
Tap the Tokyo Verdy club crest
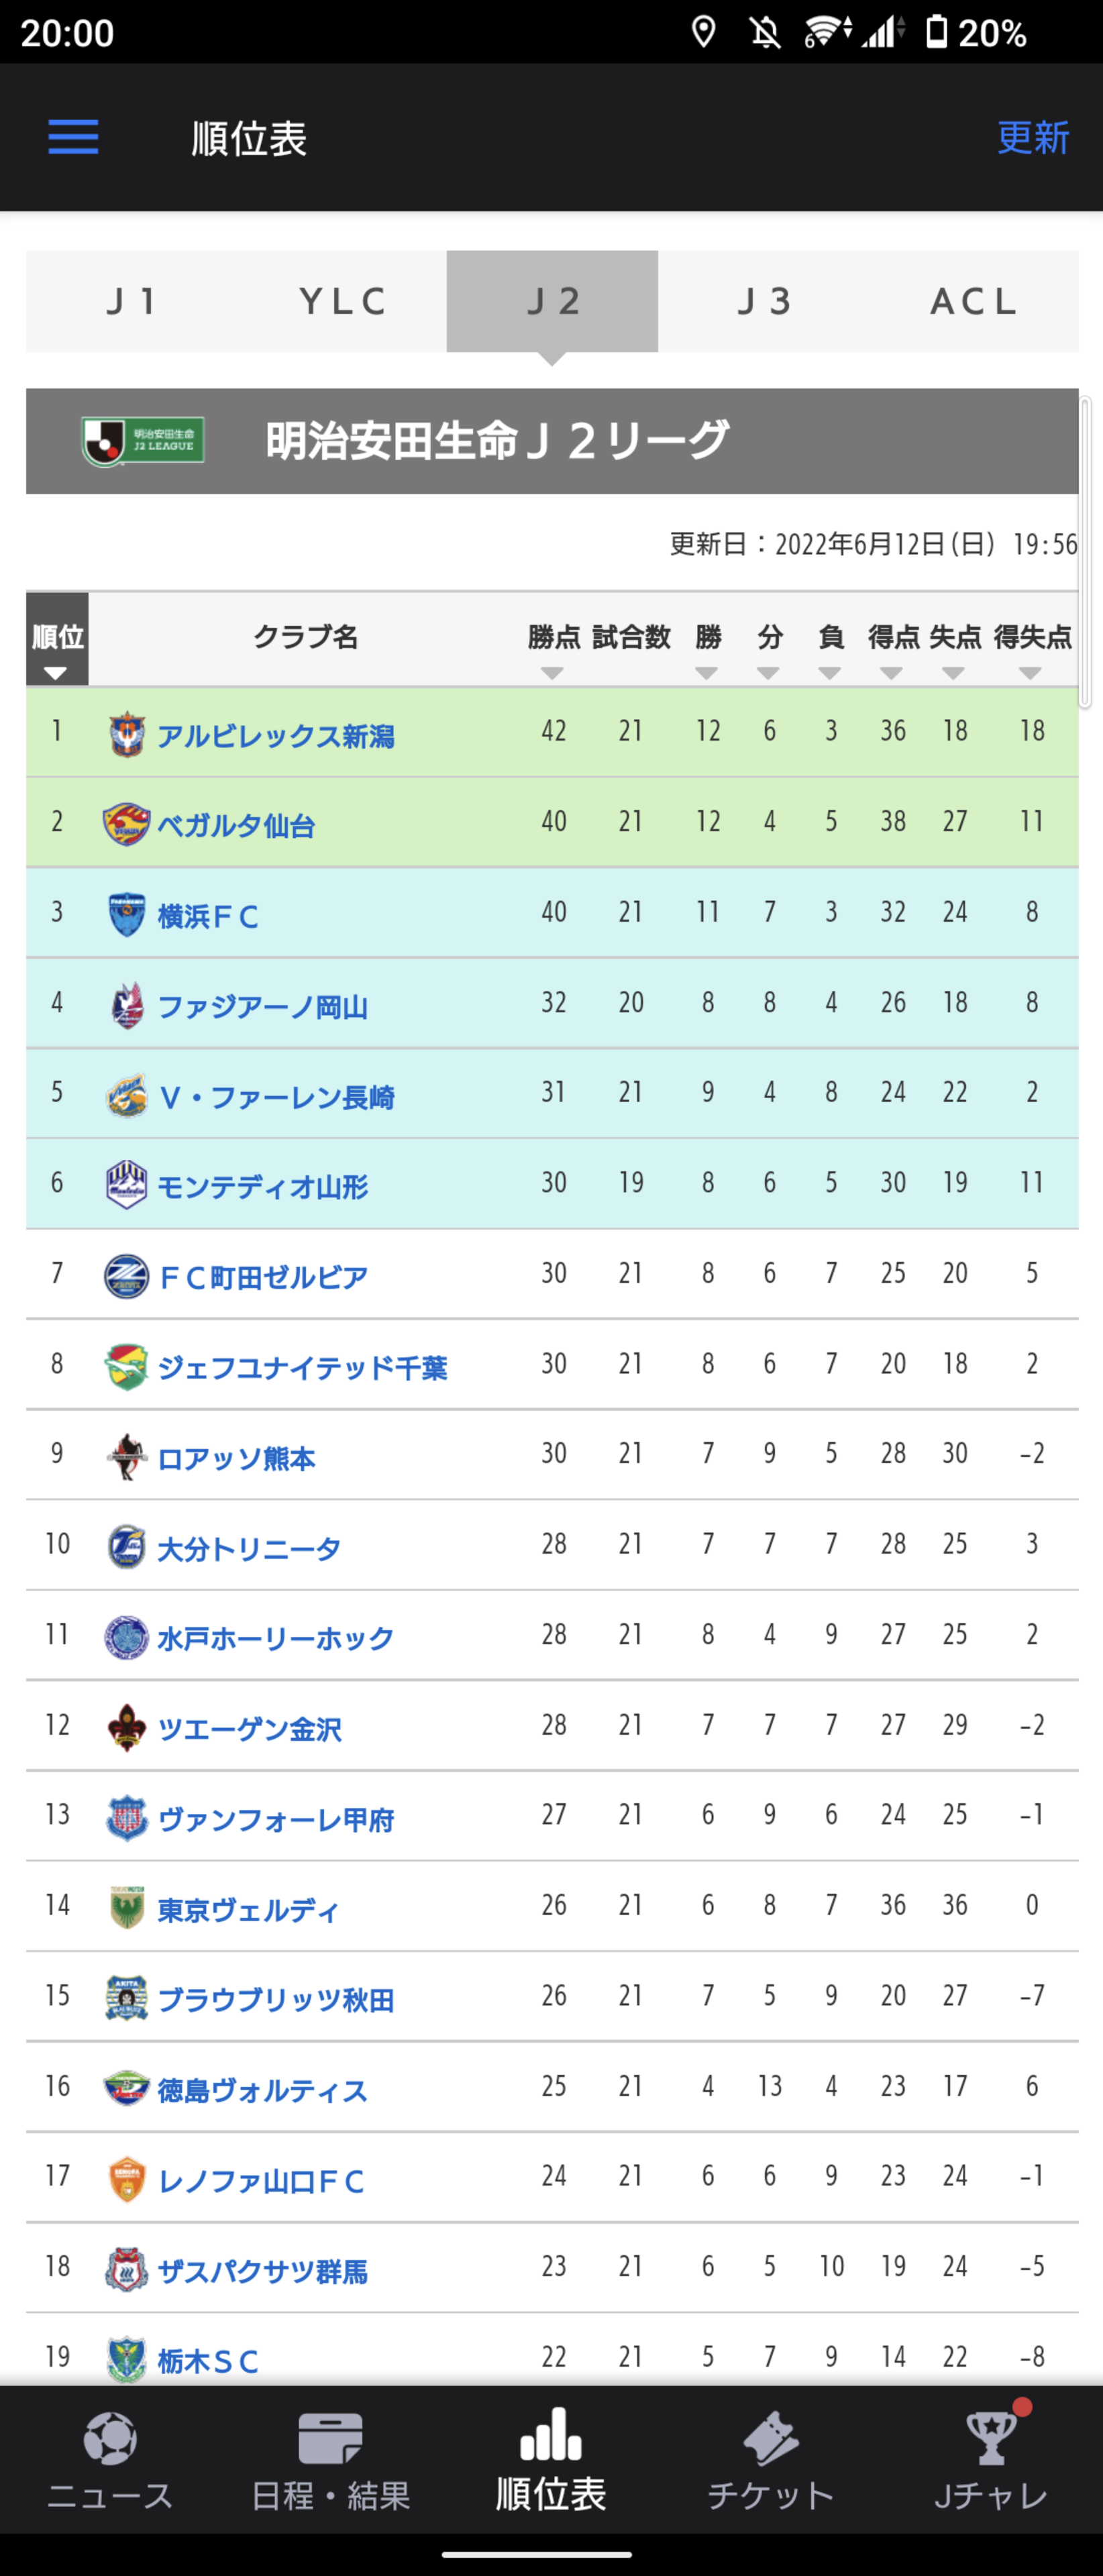127,1908
